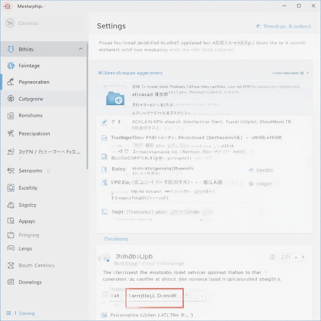Collapse the Bthiity section chevron
The height and width of the screenshot is (321, 321).
81,49
